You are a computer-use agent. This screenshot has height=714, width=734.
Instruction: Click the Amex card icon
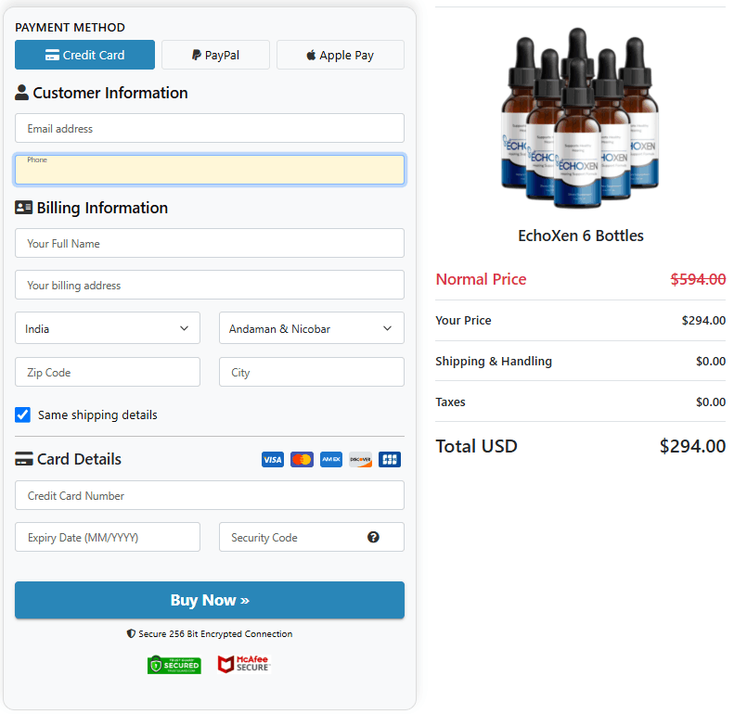click(331, 460)
